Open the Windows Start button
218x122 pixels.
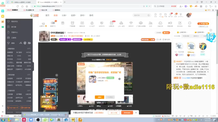(x=3, y=120)
